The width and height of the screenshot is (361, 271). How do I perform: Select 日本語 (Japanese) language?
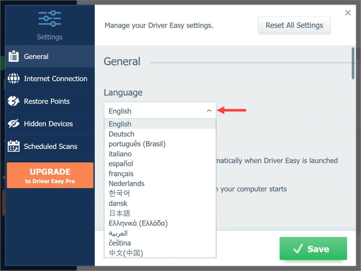tap(160, 213)
